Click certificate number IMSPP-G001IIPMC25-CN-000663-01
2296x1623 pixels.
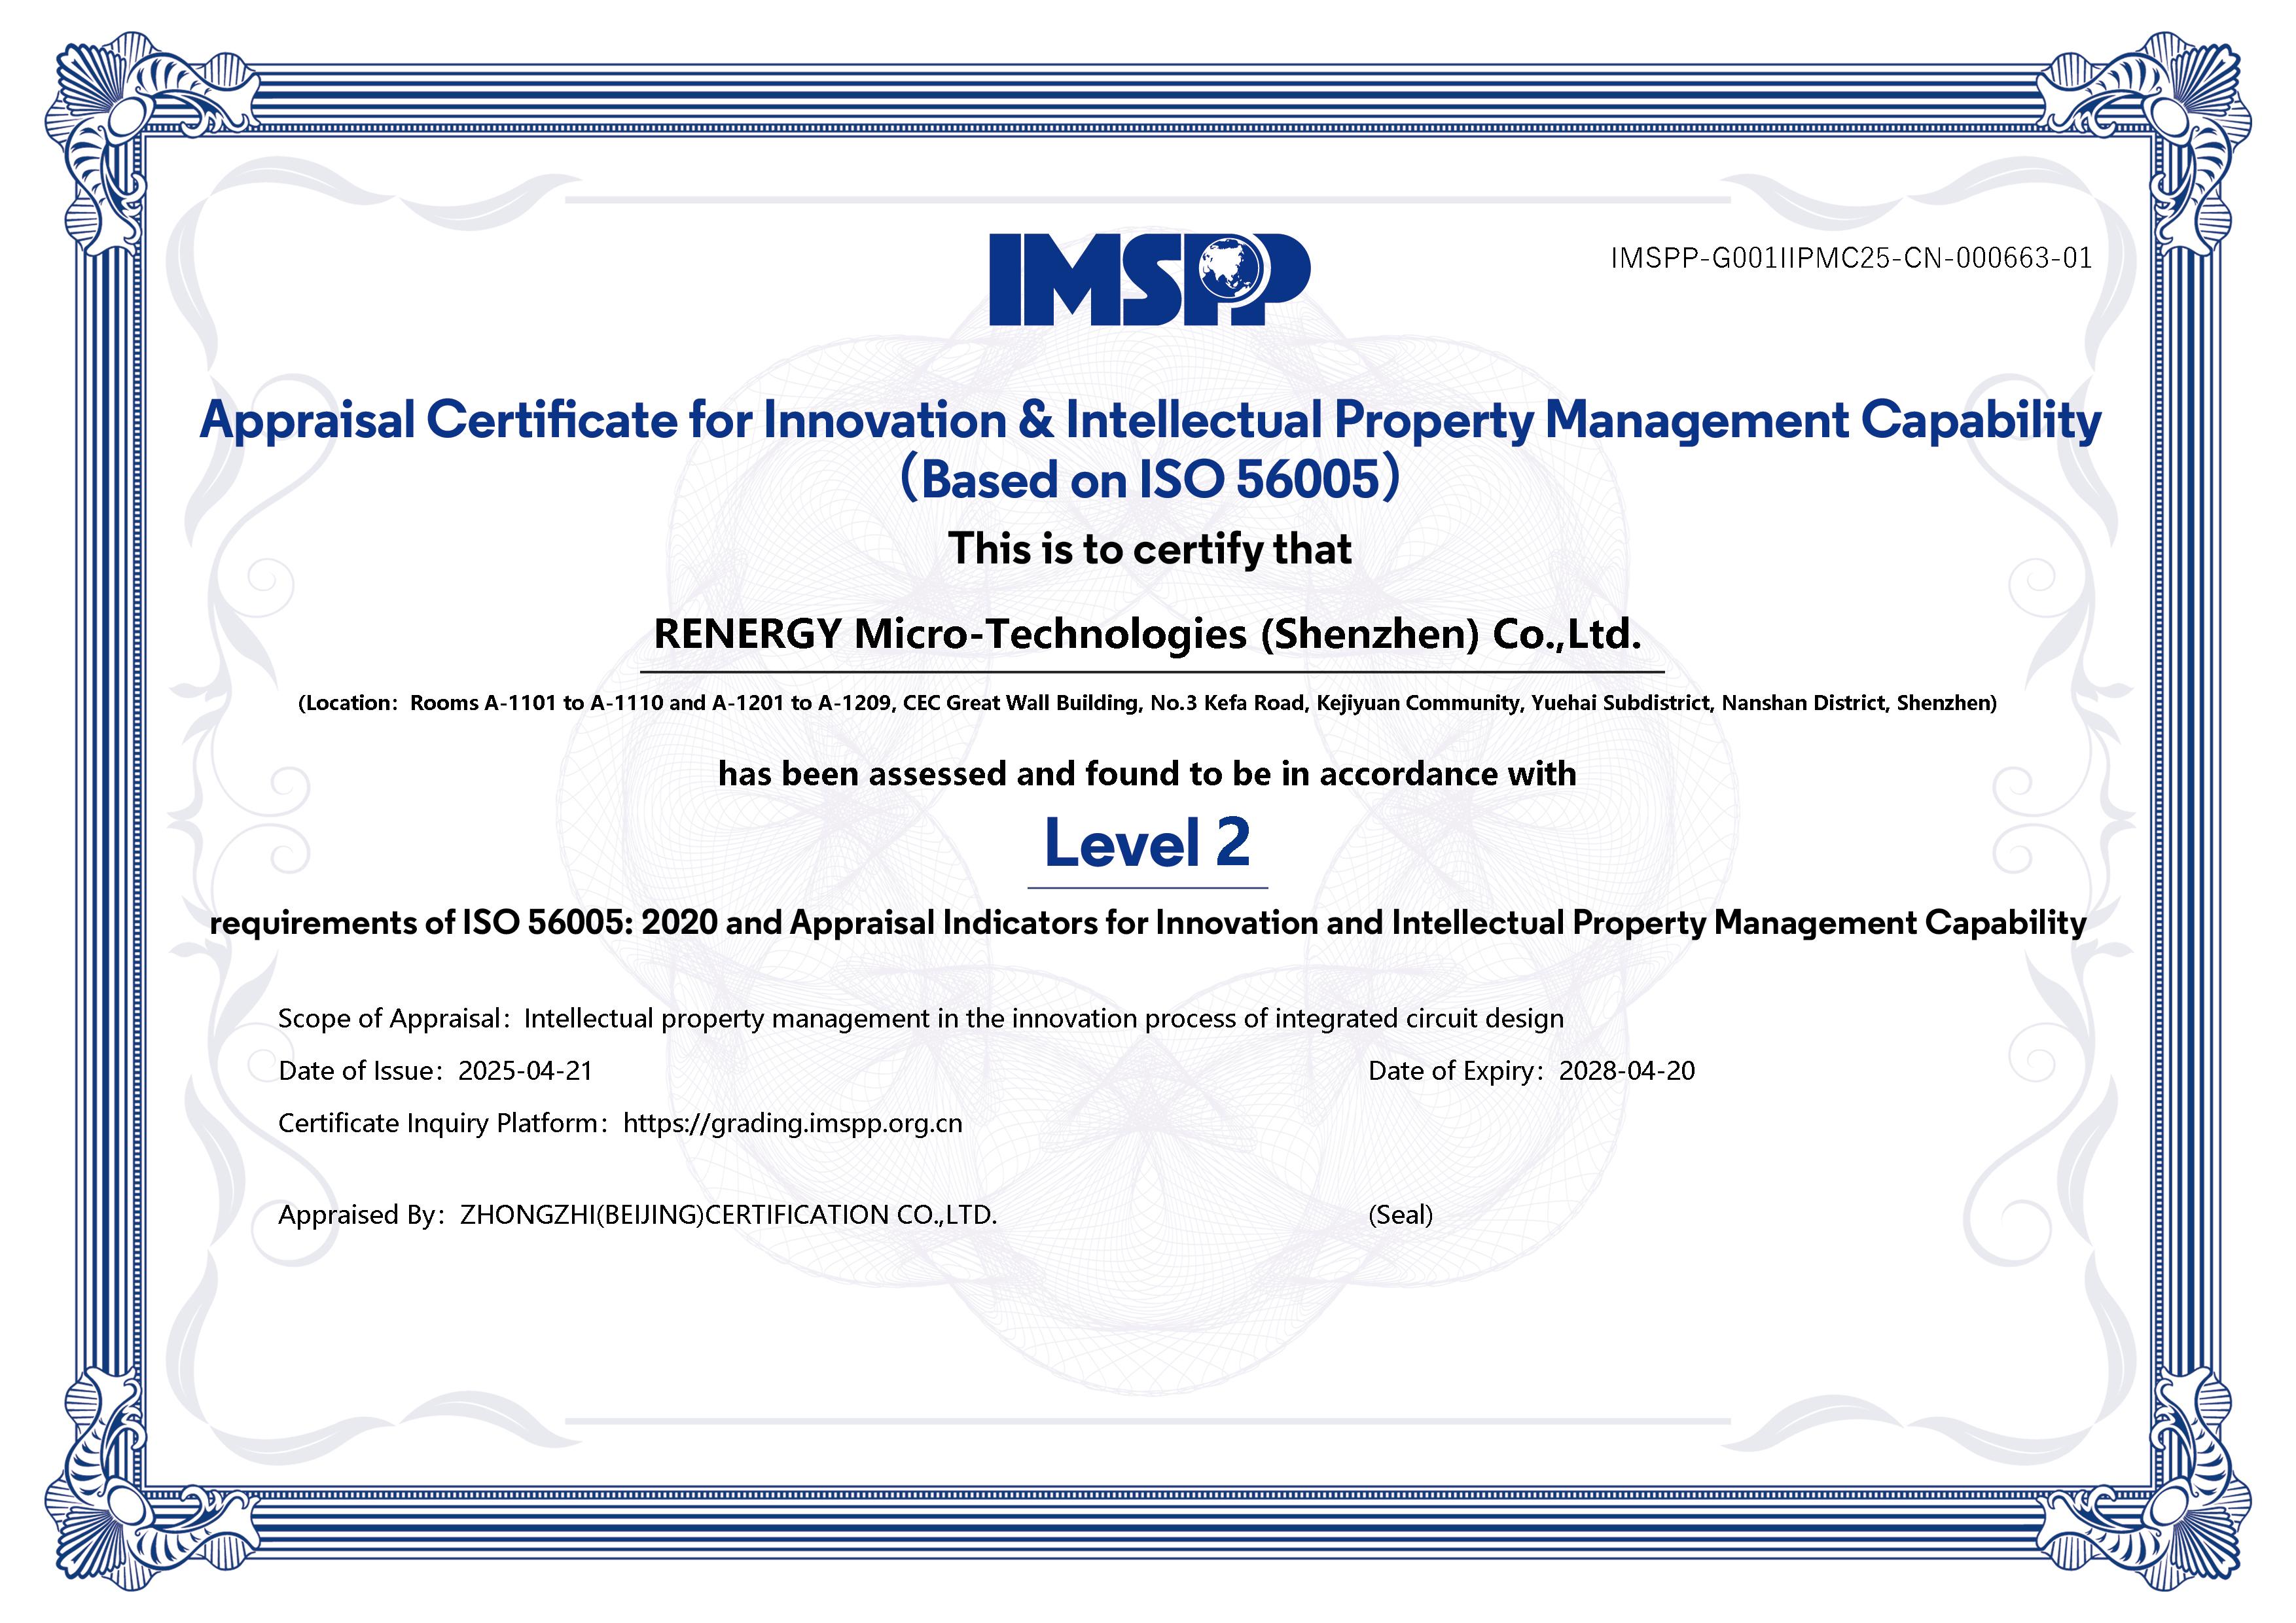click(x=1851, y=259)
